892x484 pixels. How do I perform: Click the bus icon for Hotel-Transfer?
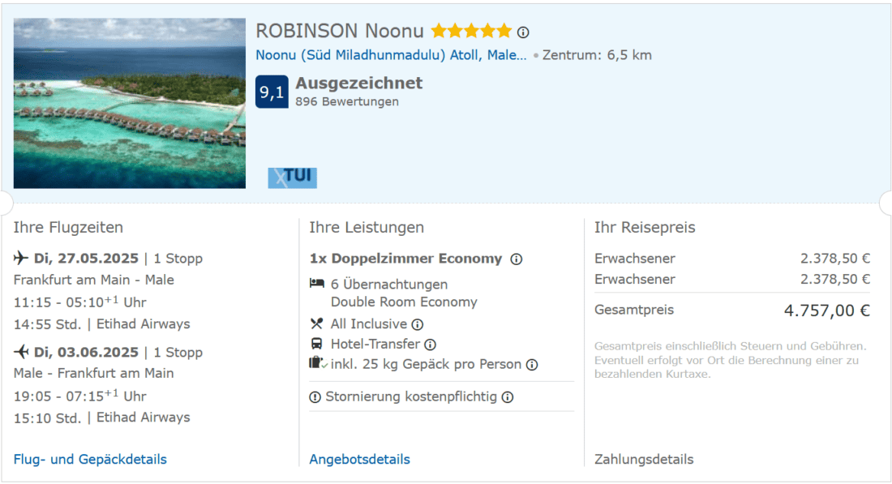(317, 344)
